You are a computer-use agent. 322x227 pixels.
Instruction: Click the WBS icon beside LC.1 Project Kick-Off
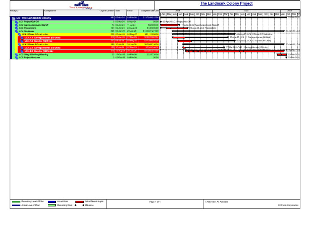17,22
